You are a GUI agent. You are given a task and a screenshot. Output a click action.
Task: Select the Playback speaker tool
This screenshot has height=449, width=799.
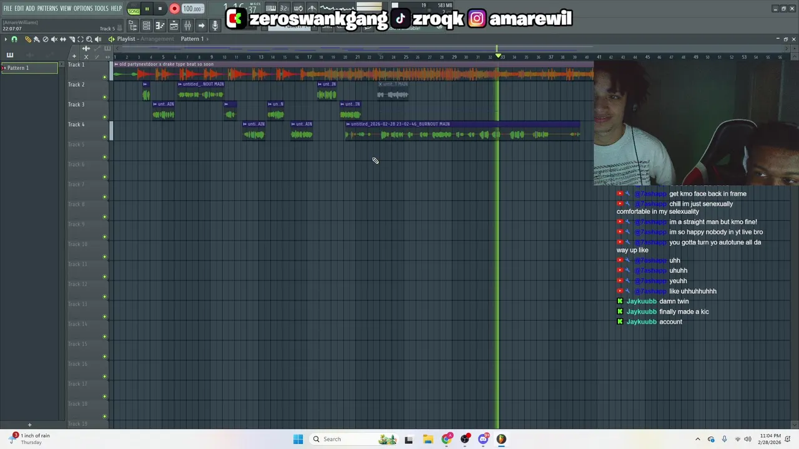[x=98, y=39]
